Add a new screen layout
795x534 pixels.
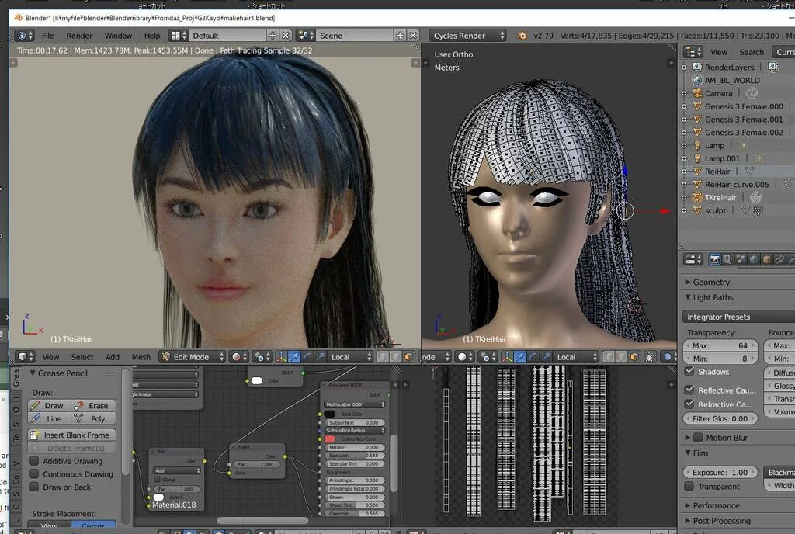coord(273,36)
